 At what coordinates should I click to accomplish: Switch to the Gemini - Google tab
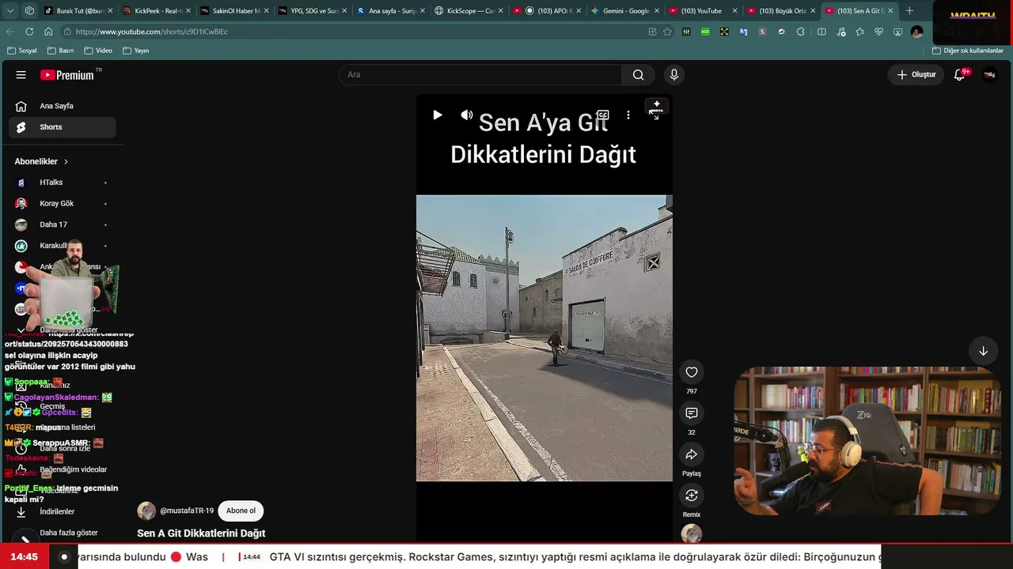(625, 11)
